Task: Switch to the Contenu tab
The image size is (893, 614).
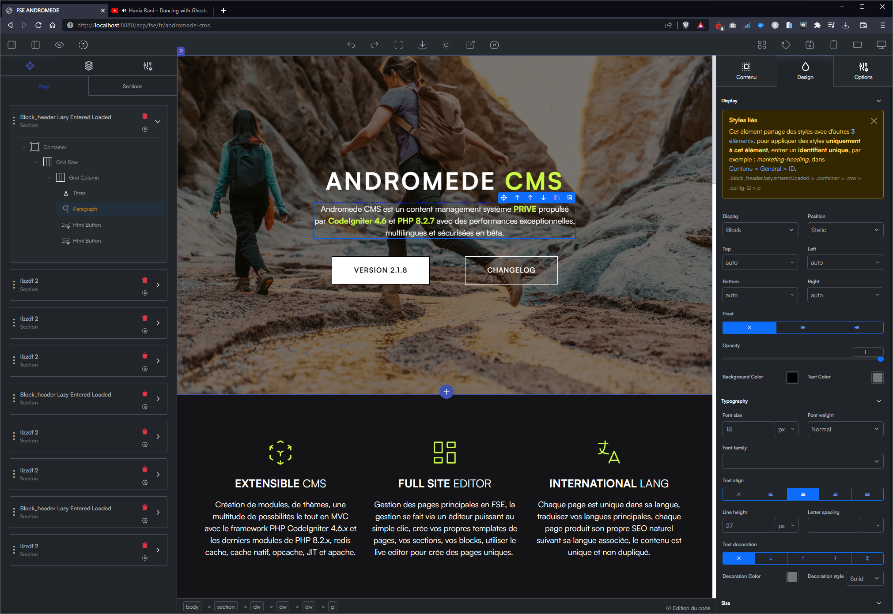Action: click(x=746, y=71)
